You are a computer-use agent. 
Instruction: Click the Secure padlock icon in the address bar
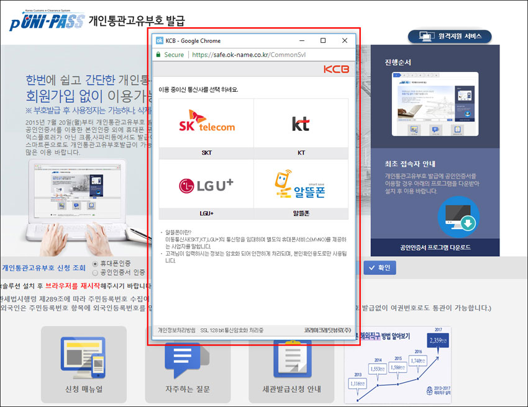pos(158,55)
